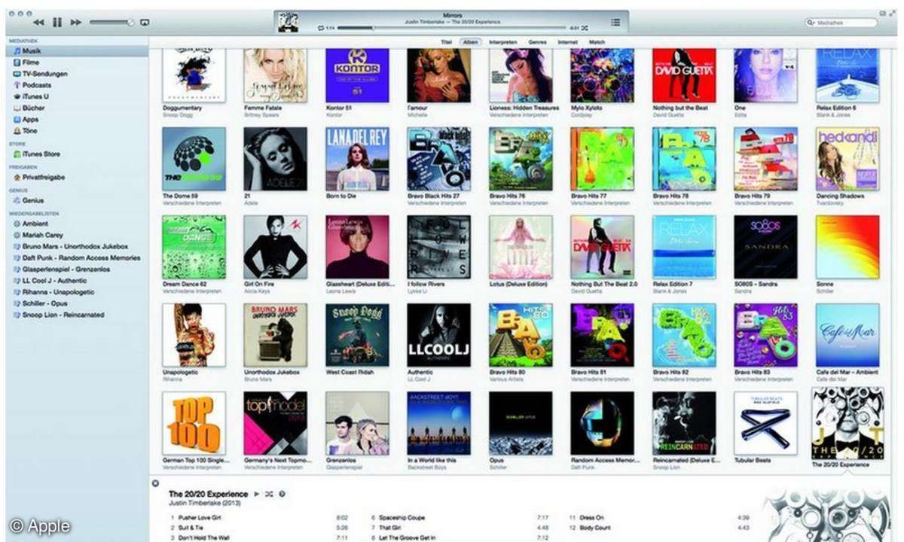This screenshot has height=542, width=904.
Task: Shuffle The 20/20 Experience album
Action: coord(269,494)
